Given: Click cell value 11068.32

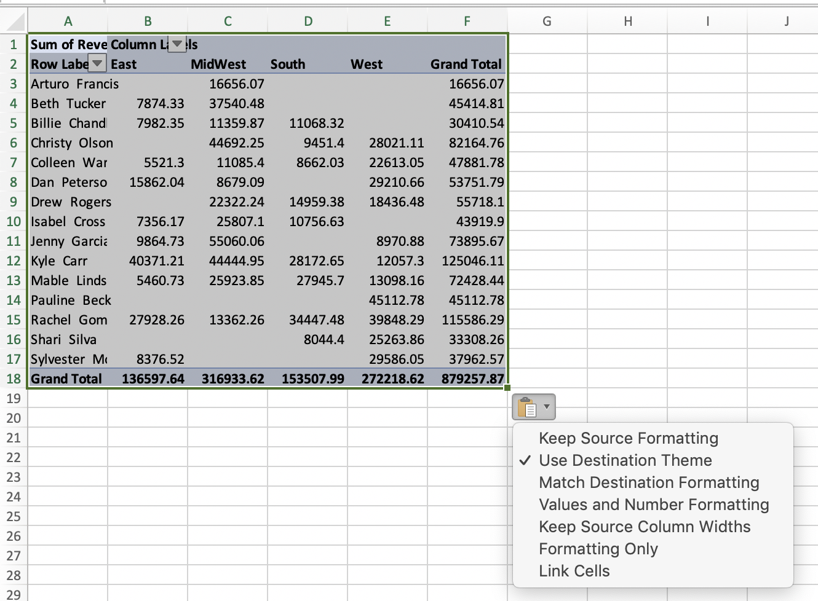Looking at the screenshot, I should click(x=308, y=123).
